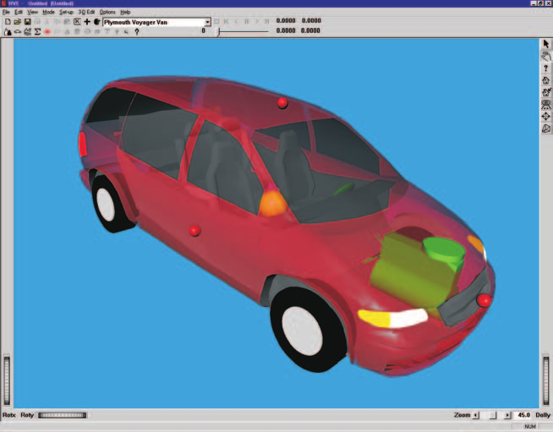Click the Roty rotation thumbwheel
Screen dimensions: 553x432
pos(62,415)
